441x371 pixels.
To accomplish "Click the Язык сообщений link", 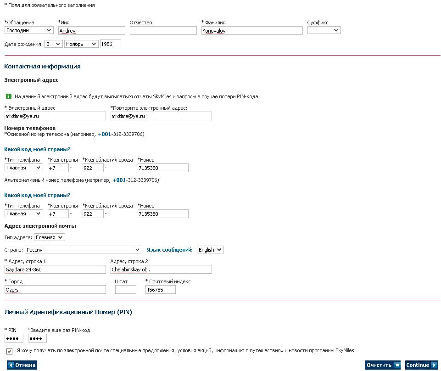I will [x=169, y=250].
